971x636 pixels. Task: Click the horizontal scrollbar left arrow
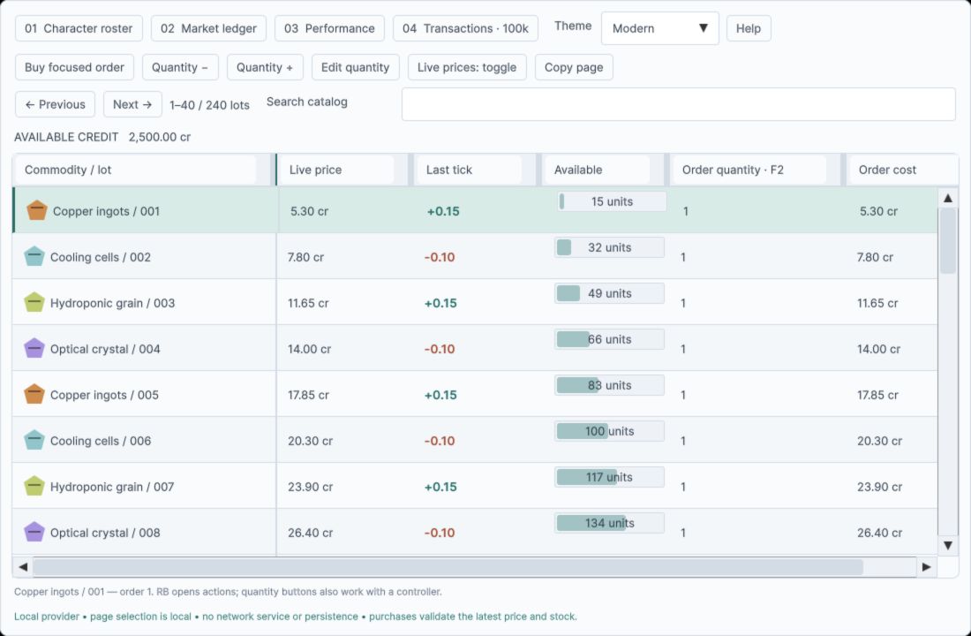click(23, 566)
